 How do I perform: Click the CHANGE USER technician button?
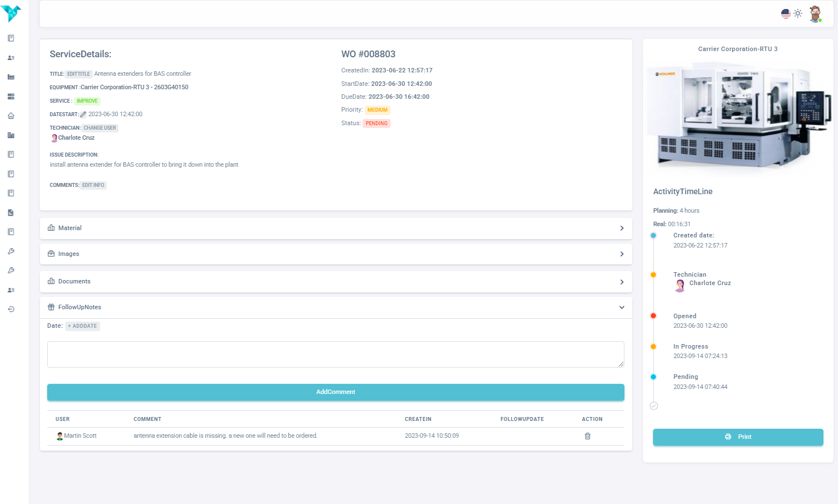point(100,128)
